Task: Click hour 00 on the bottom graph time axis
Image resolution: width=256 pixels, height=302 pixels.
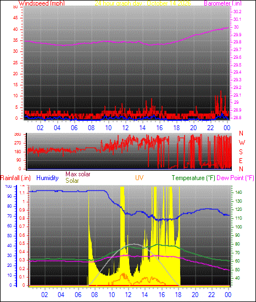Action: click(x=228, y=295)
